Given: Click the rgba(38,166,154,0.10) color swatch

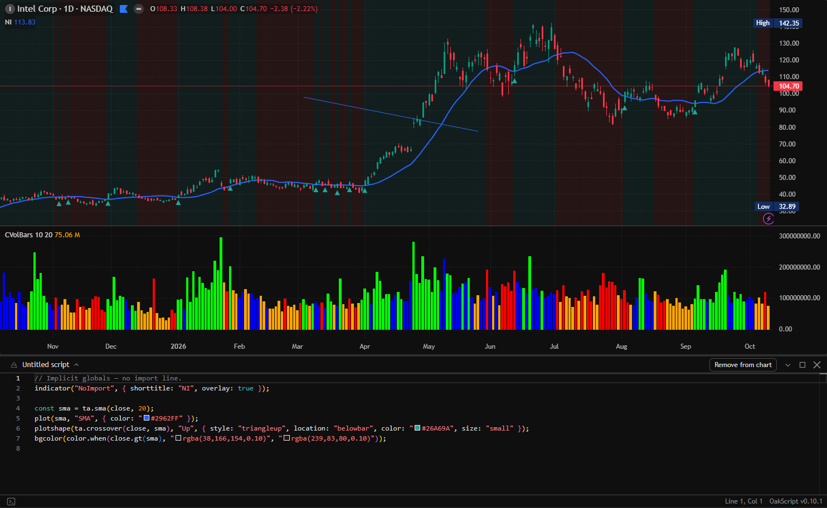Looking at the screenshot, I should pos(178,438).
